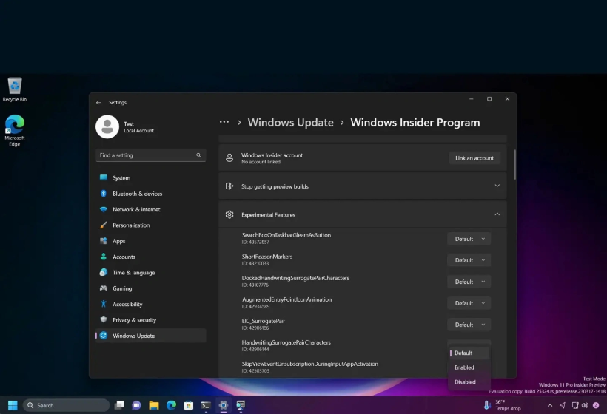Choose Enabled in the open dropdown list
Screen dimensions: 607x414
click(464, 367)
